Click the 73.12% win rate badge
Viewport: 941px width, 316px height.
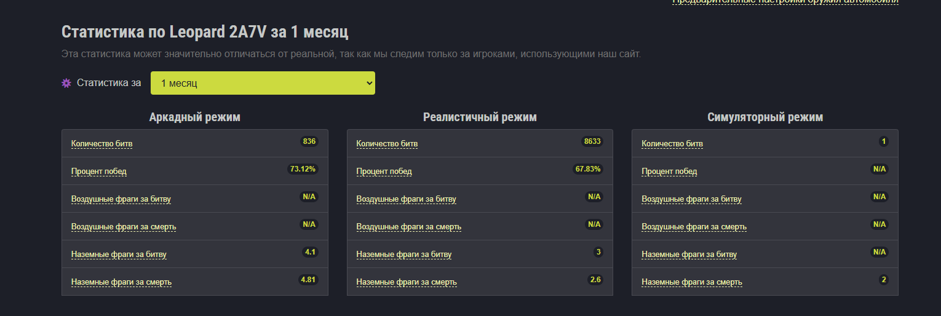[303, 169]
